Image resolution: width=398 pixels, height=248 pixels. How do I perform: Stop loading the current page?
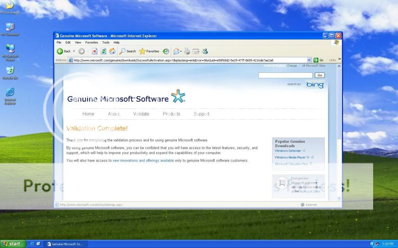[x=94, y=51]
